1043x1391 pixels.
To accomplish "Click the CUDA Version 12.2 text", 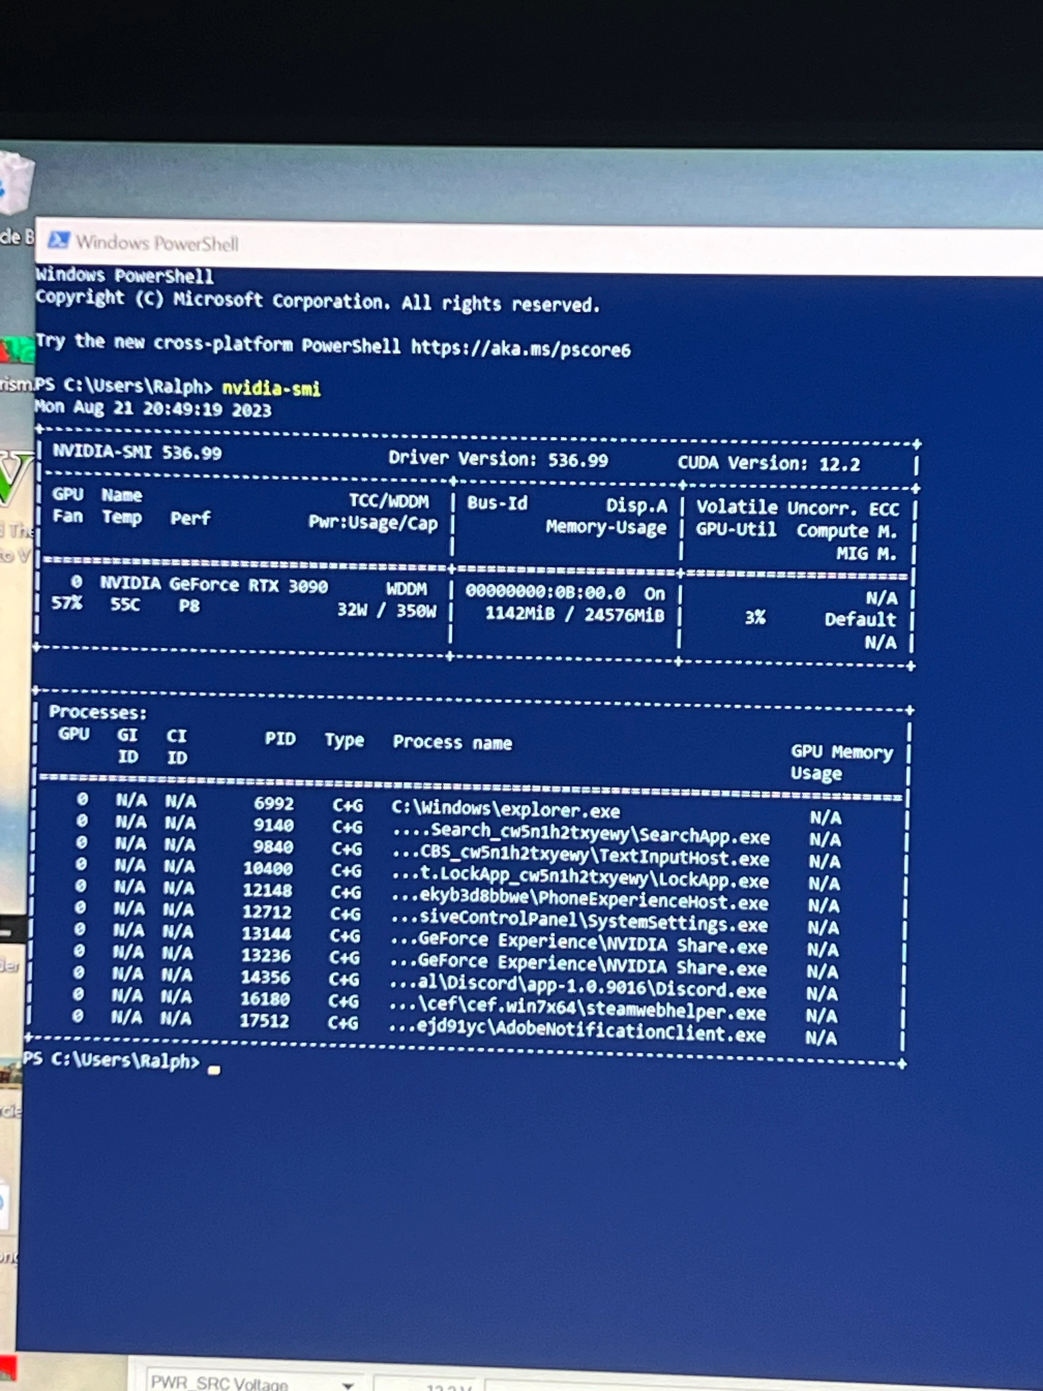I will (768, 464).
